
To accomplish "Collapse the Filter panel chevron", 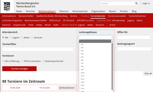I will [151, 73].
